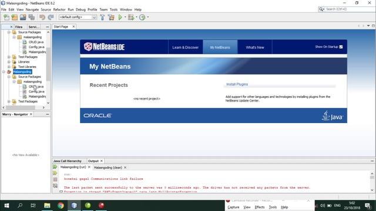Click the Redo toolbar icon
The image size is (376, 211).
pos(51,17)
